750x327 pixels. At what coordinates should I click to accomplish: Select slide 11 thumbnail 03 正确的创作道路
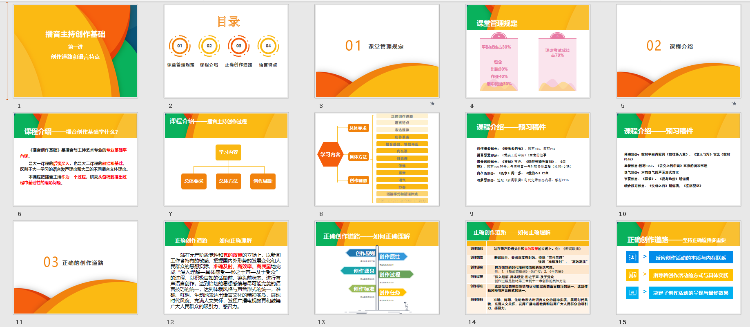[x=76, y=268]
